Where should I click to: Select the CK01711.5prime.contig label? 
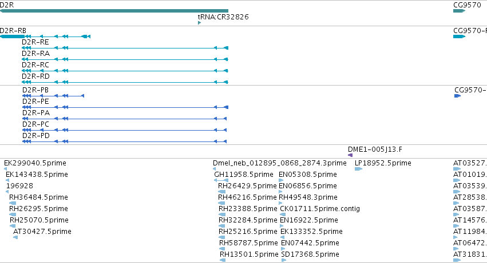click(320, 209)
